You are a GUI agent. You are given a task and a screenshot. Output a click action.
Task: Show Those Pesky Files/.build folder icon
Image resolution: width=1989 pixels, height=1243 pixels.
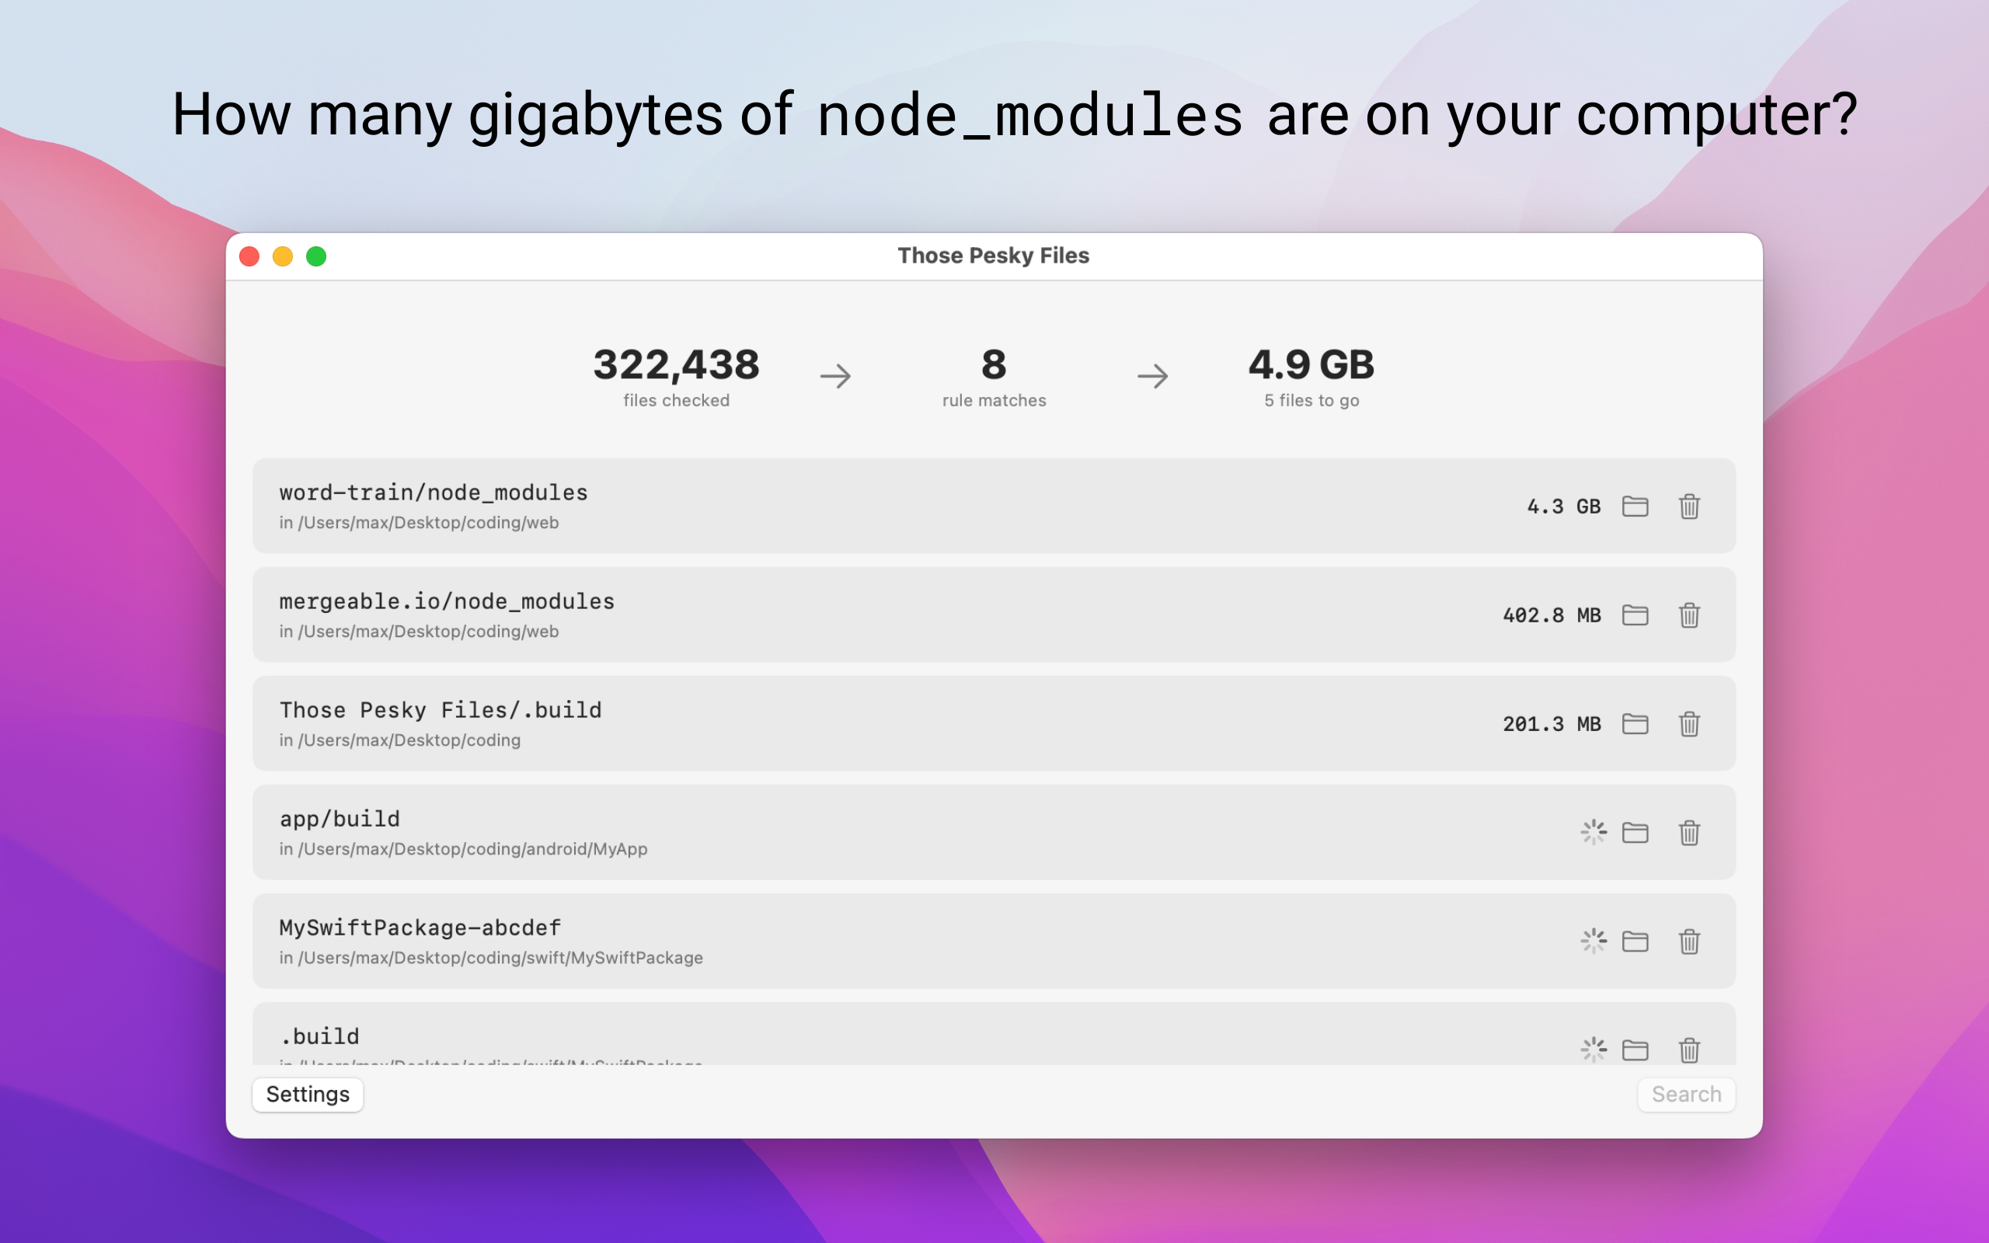[1635, 723]
